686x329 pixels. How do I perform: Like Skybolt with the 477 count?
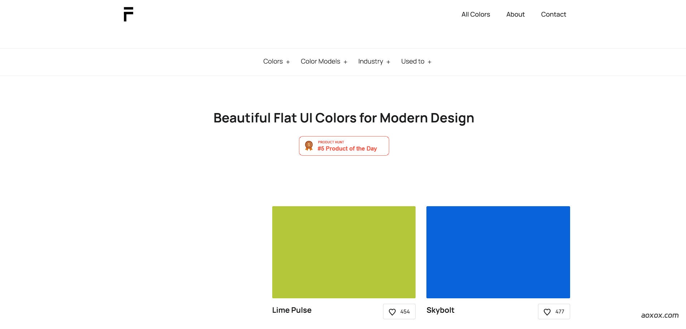554,312
